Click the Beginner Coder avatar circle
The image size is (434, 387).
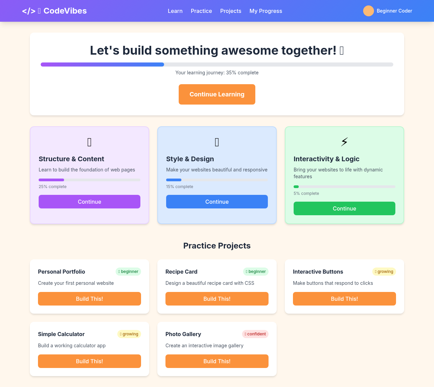coord(369,11)
